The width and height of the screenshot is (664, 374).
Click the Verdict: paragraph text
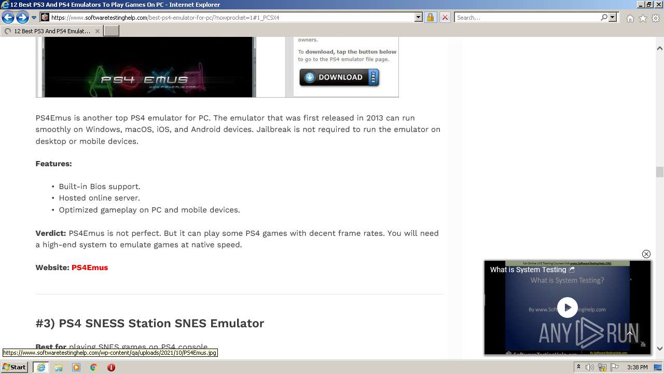(237, 239)
